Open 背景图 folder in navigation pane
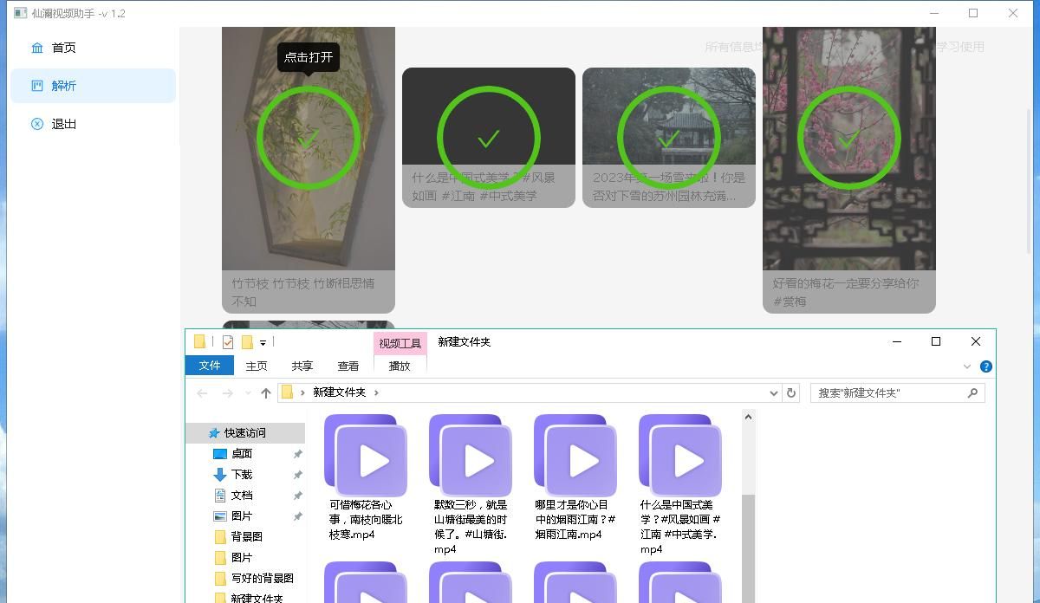1040x603 pixels. click(x=246, y=536)
